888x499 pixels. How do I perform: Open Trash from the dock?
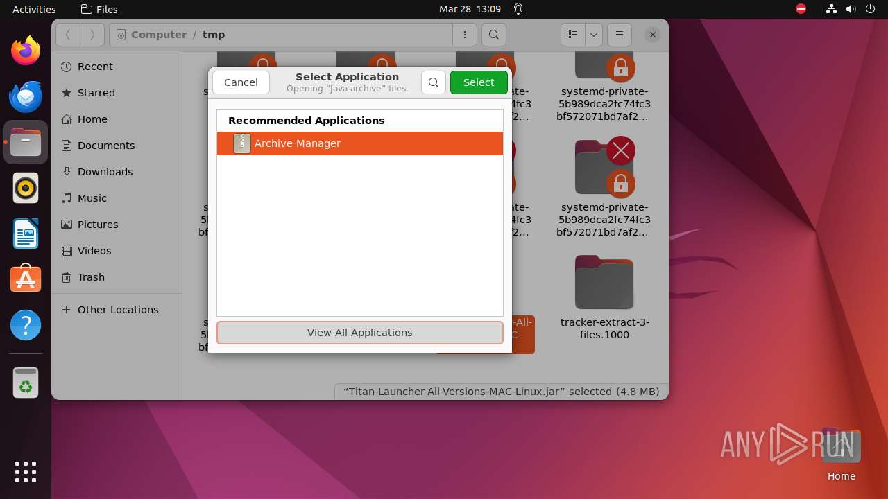pos(26,383)
